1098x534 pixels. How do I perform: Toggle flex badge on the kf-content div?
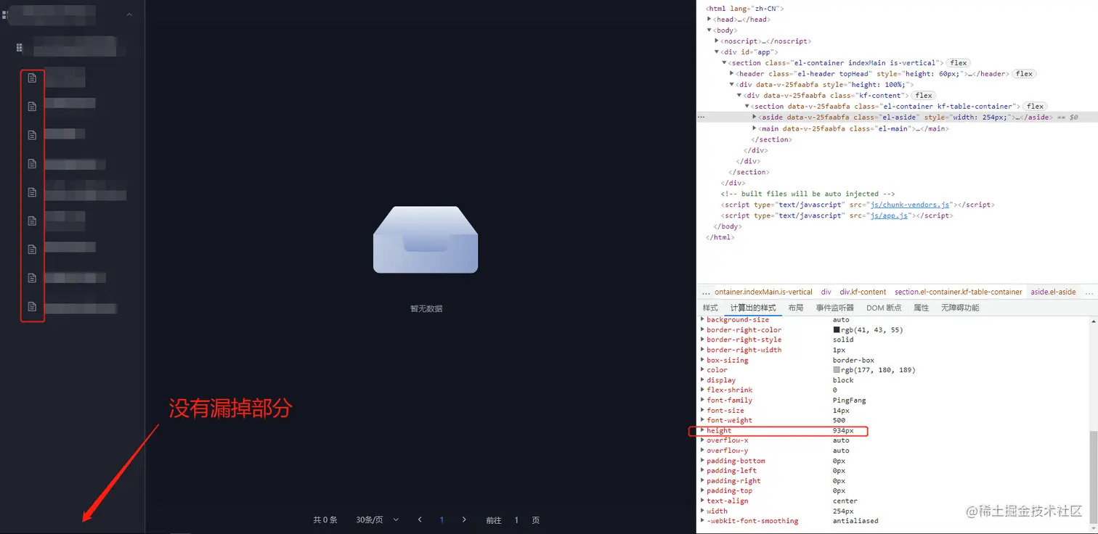point(924,96)
